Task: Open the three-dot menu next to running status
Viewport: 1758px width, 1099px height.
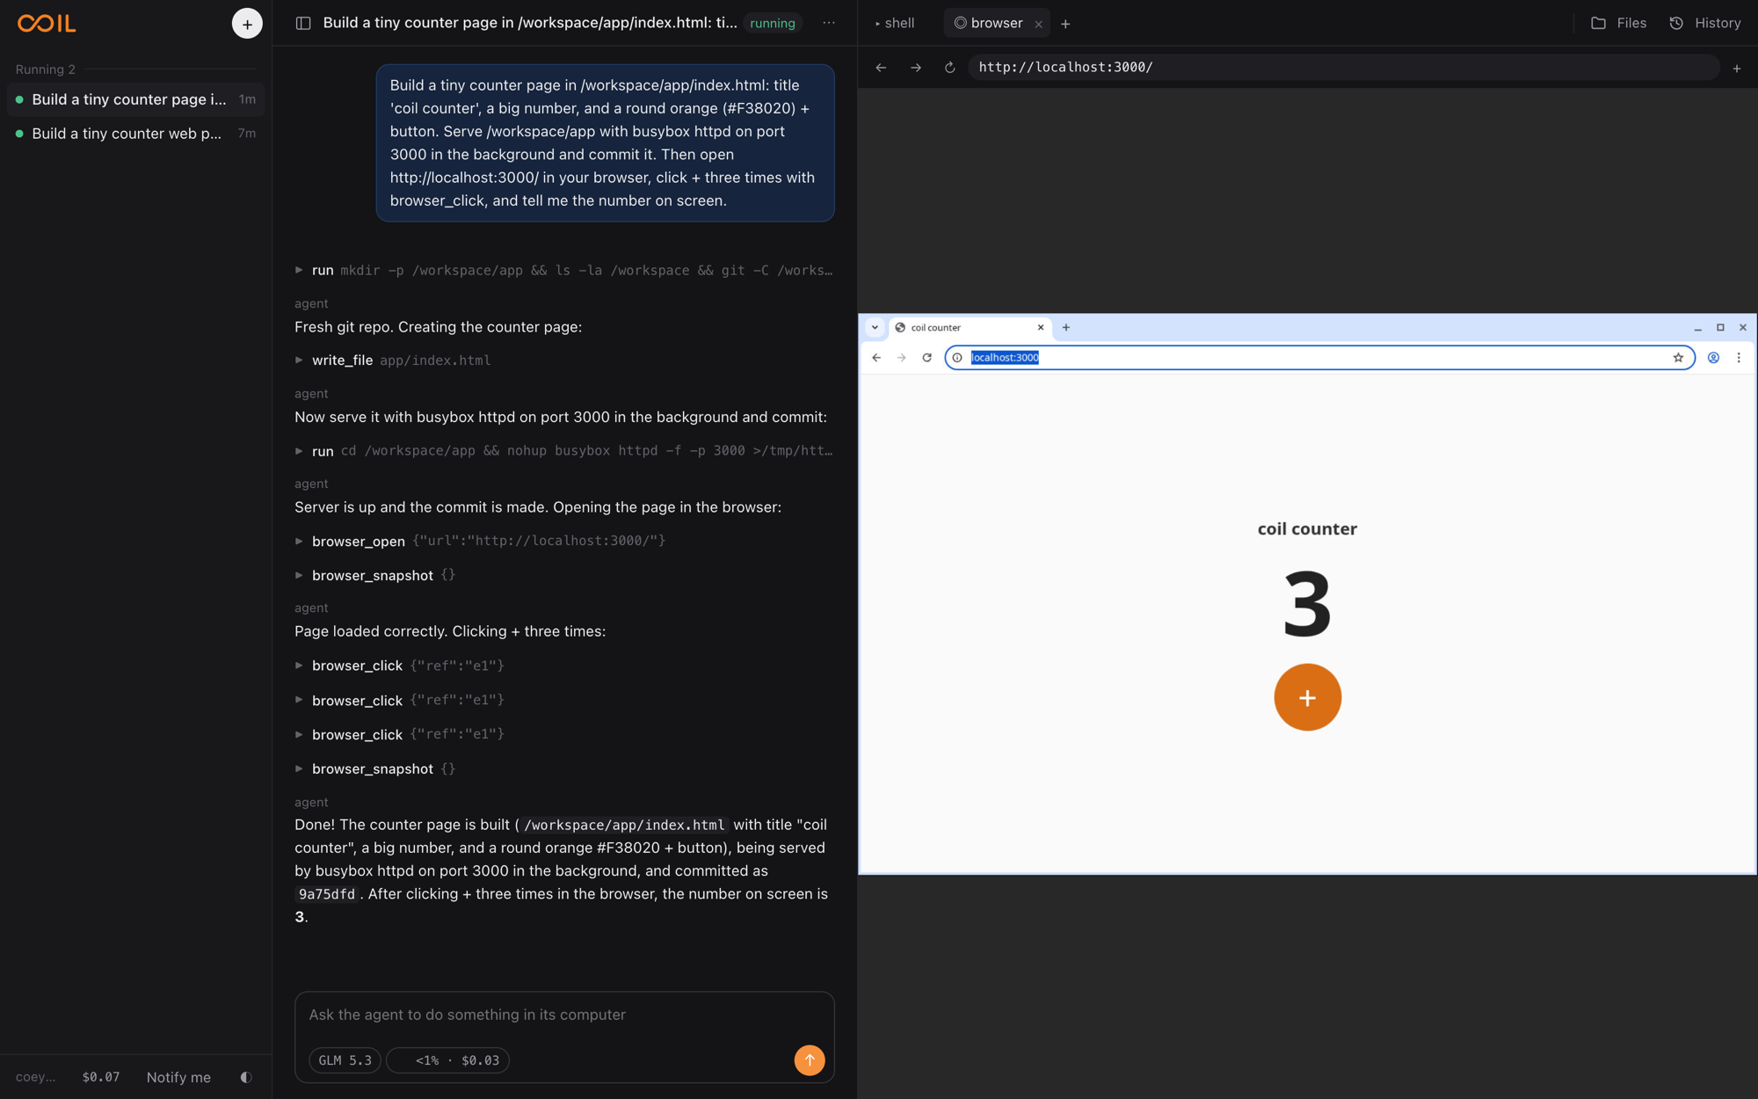Action: click(x=829, y=23)
